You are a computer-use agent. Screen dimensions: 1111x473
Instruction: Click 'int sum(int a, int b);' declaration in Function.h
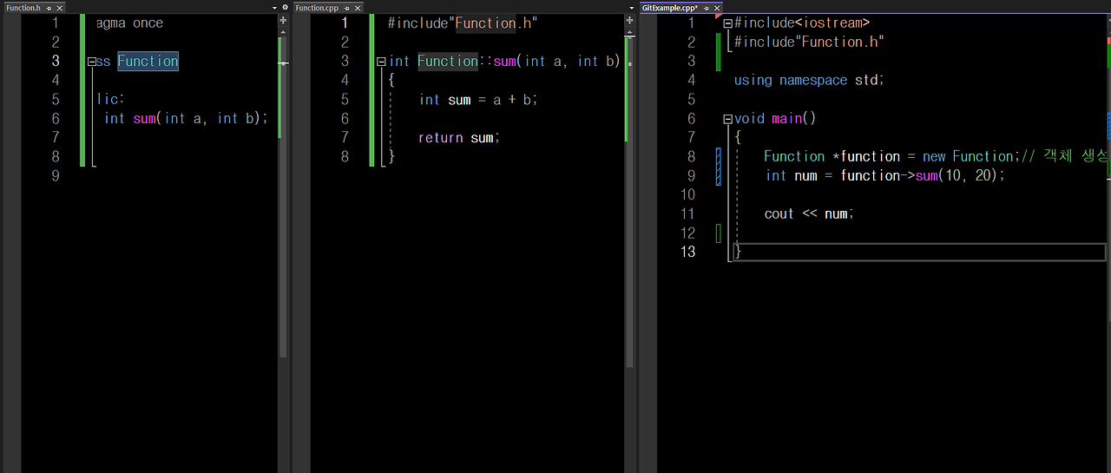pyautogui.click(x=187, y=118)
